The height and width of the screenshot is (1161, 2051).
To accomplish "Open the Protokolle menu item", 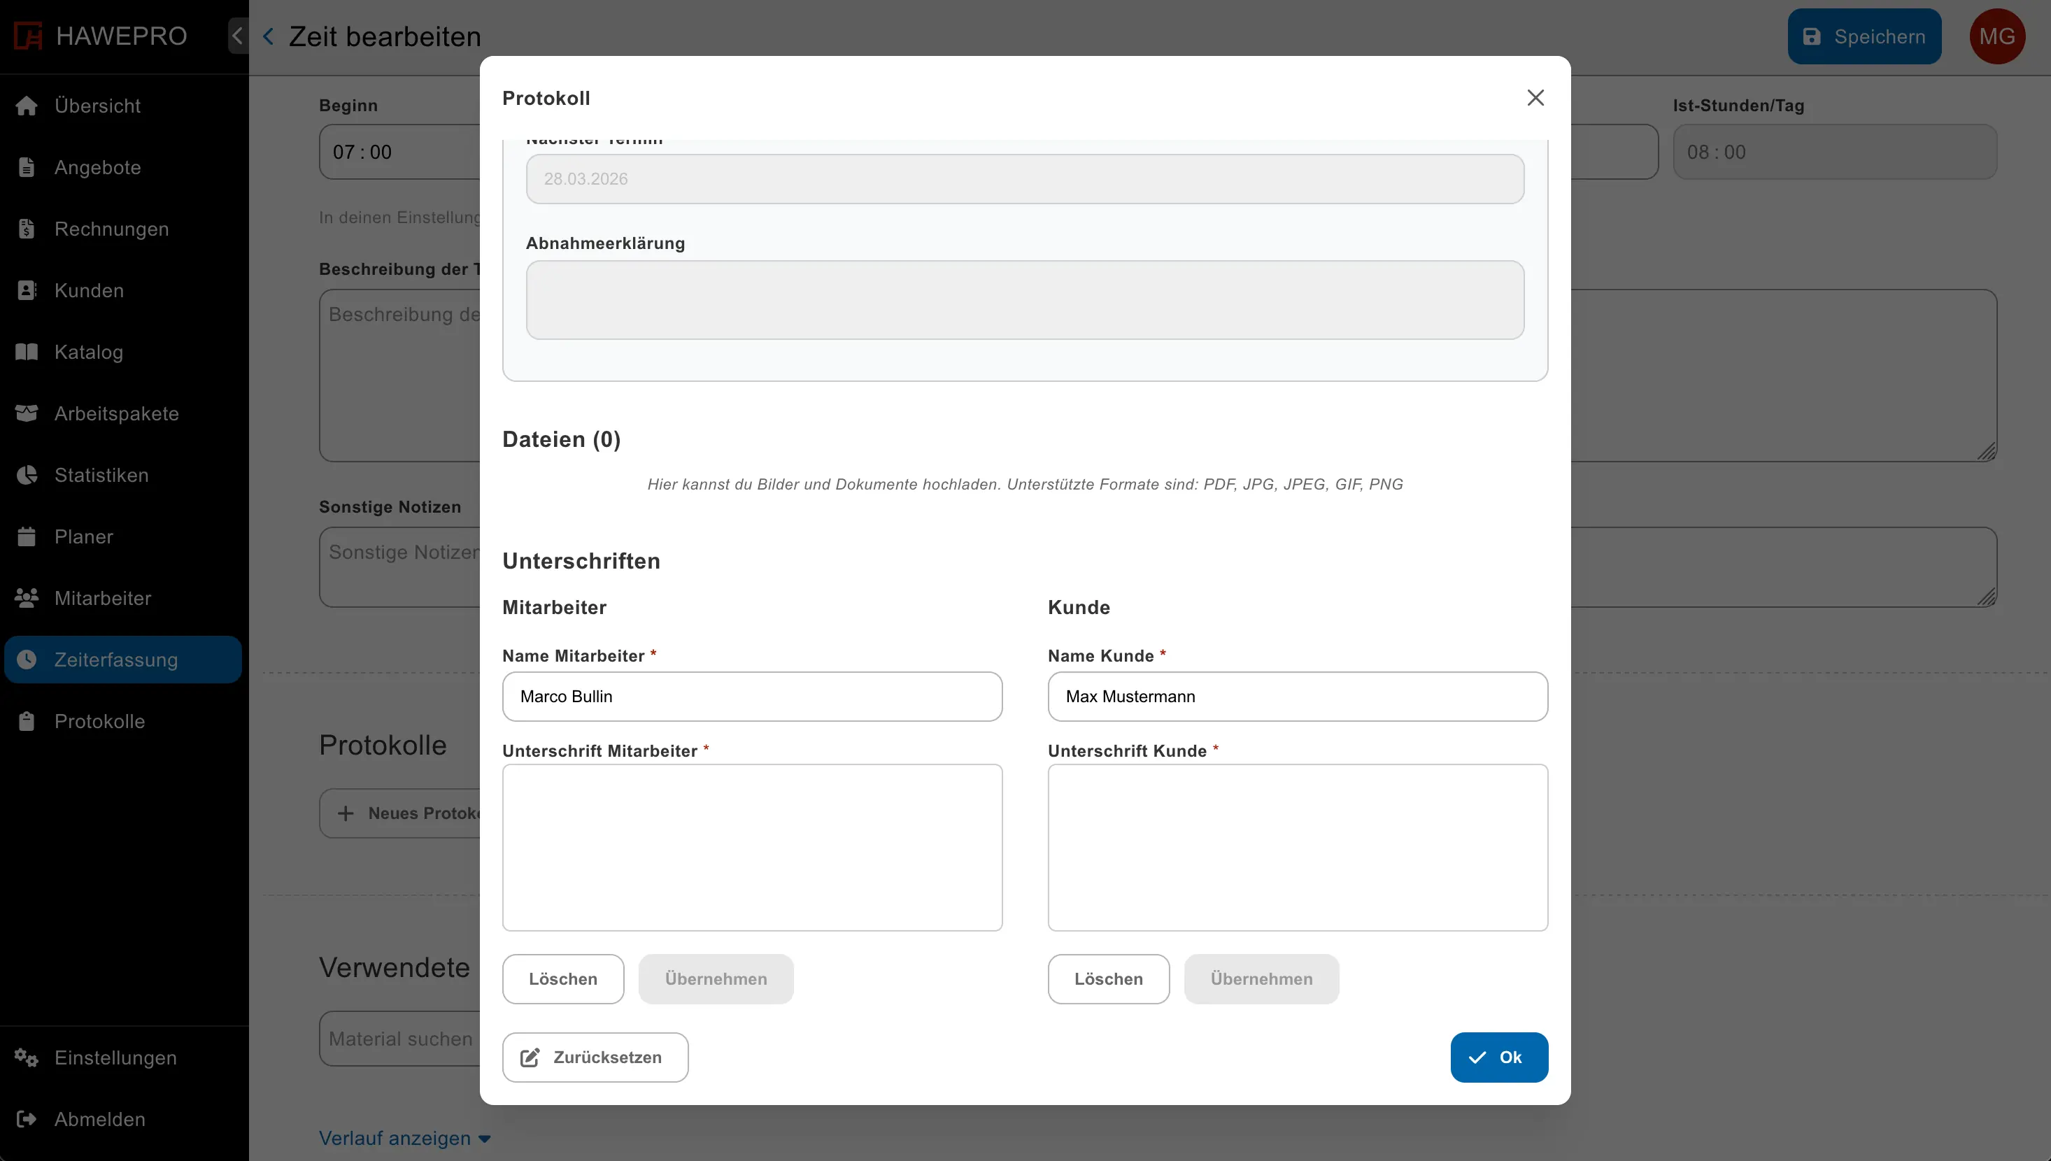I will click(99, 721).
